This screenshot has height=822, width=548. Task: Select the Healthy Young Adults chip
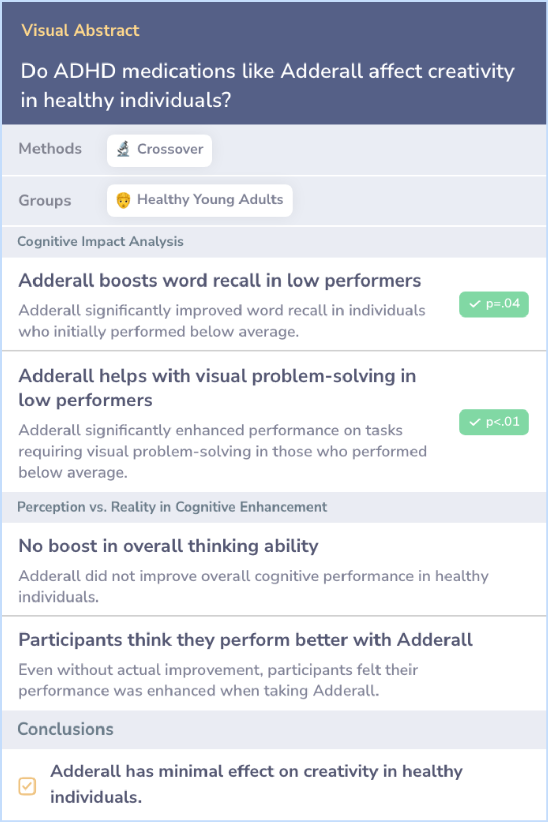tap(199, 200)
